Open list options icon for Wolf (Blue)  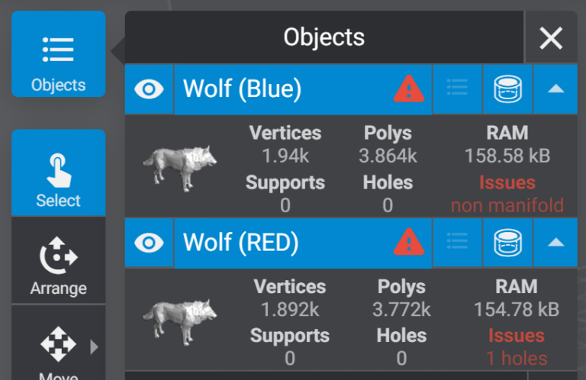tap(457, 89)
